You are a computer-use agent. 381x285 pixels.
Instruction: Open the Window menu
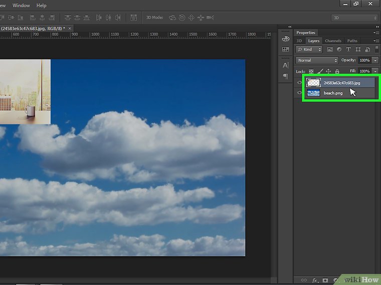click(x=21, y=5)
